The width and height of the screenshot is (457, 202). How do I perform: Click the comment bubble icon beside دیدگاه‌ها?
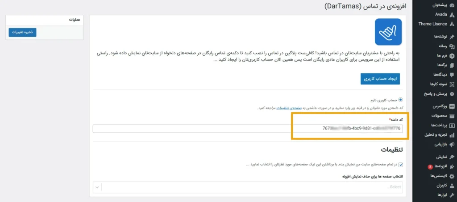point(452,74)
